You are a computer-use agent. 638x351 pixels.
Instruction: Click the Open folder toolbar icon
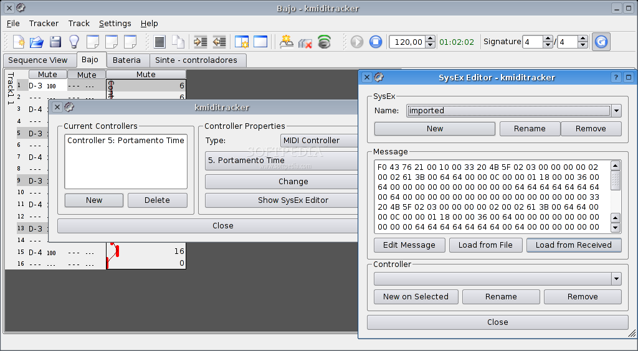(37, 42)
